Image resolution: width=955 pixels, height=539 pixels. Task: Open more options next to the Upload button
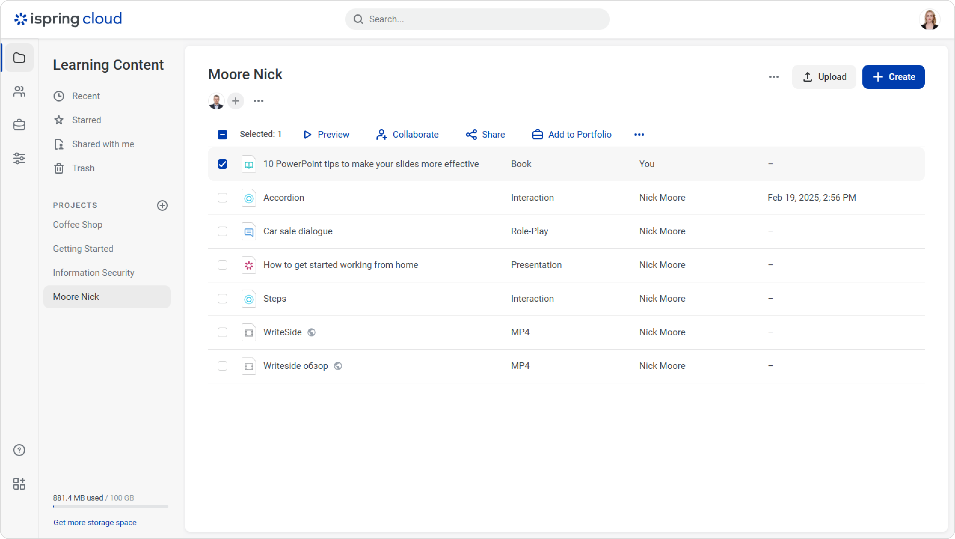click(x=774, y=77)
